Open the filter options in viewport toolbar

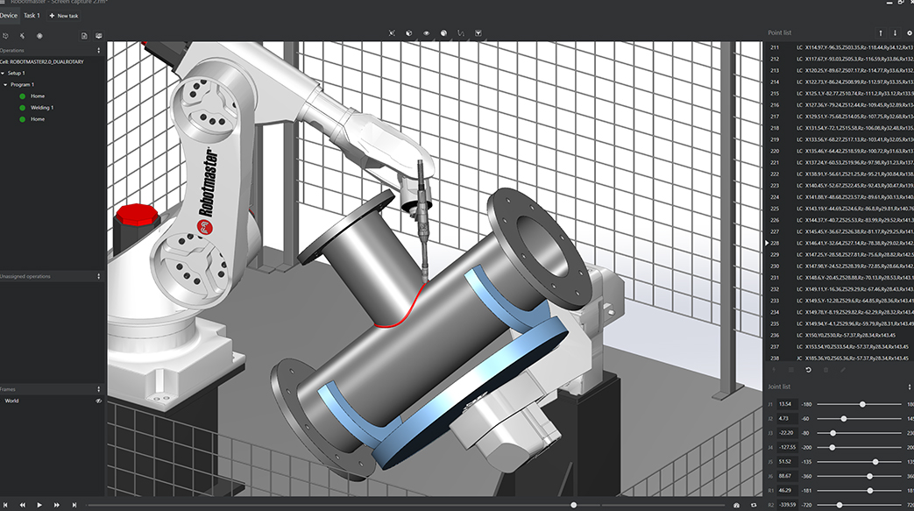[478, 33]
